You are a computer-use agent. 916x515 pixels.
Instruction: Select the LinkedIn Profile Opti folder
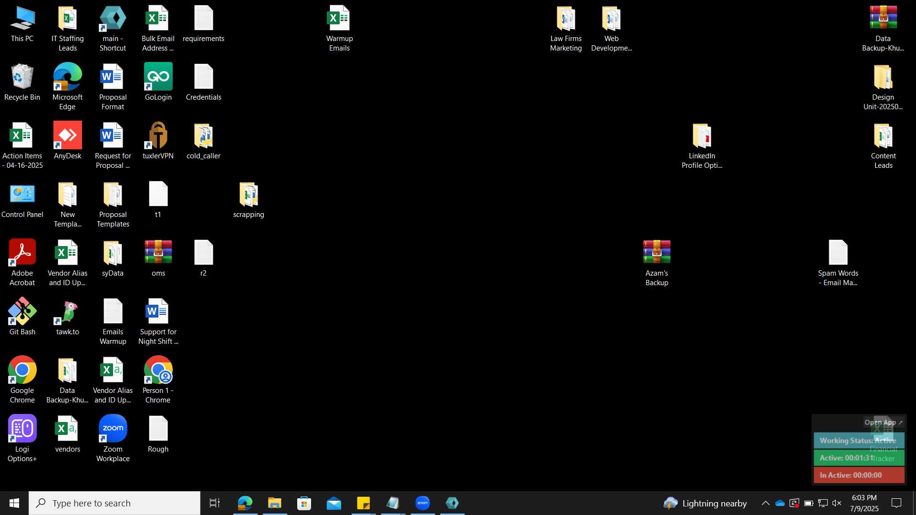tap(702, 146)
